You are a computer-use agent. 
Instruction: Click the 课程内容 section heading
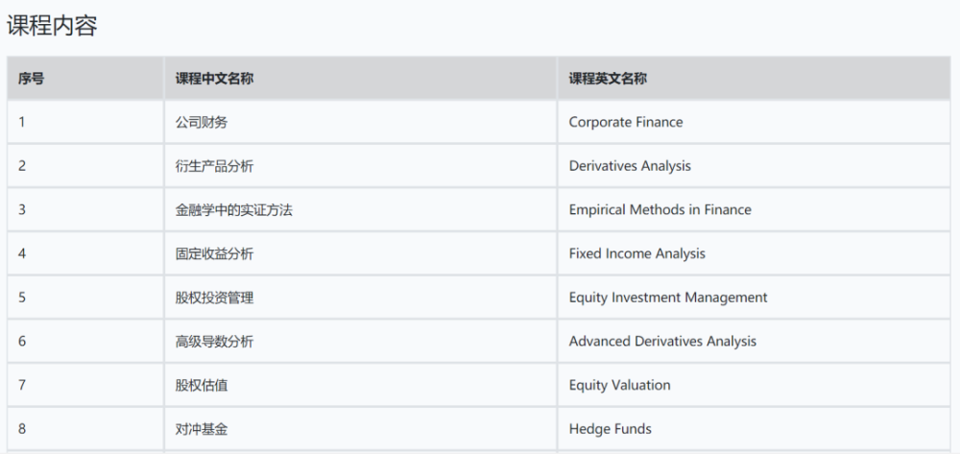click(x=53, y=26)
